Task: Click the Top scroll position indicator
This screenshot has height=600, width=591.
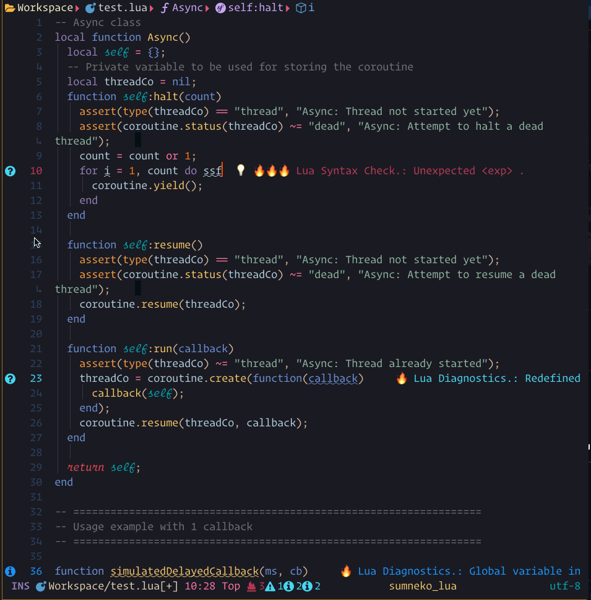Action: coord(231,586)
